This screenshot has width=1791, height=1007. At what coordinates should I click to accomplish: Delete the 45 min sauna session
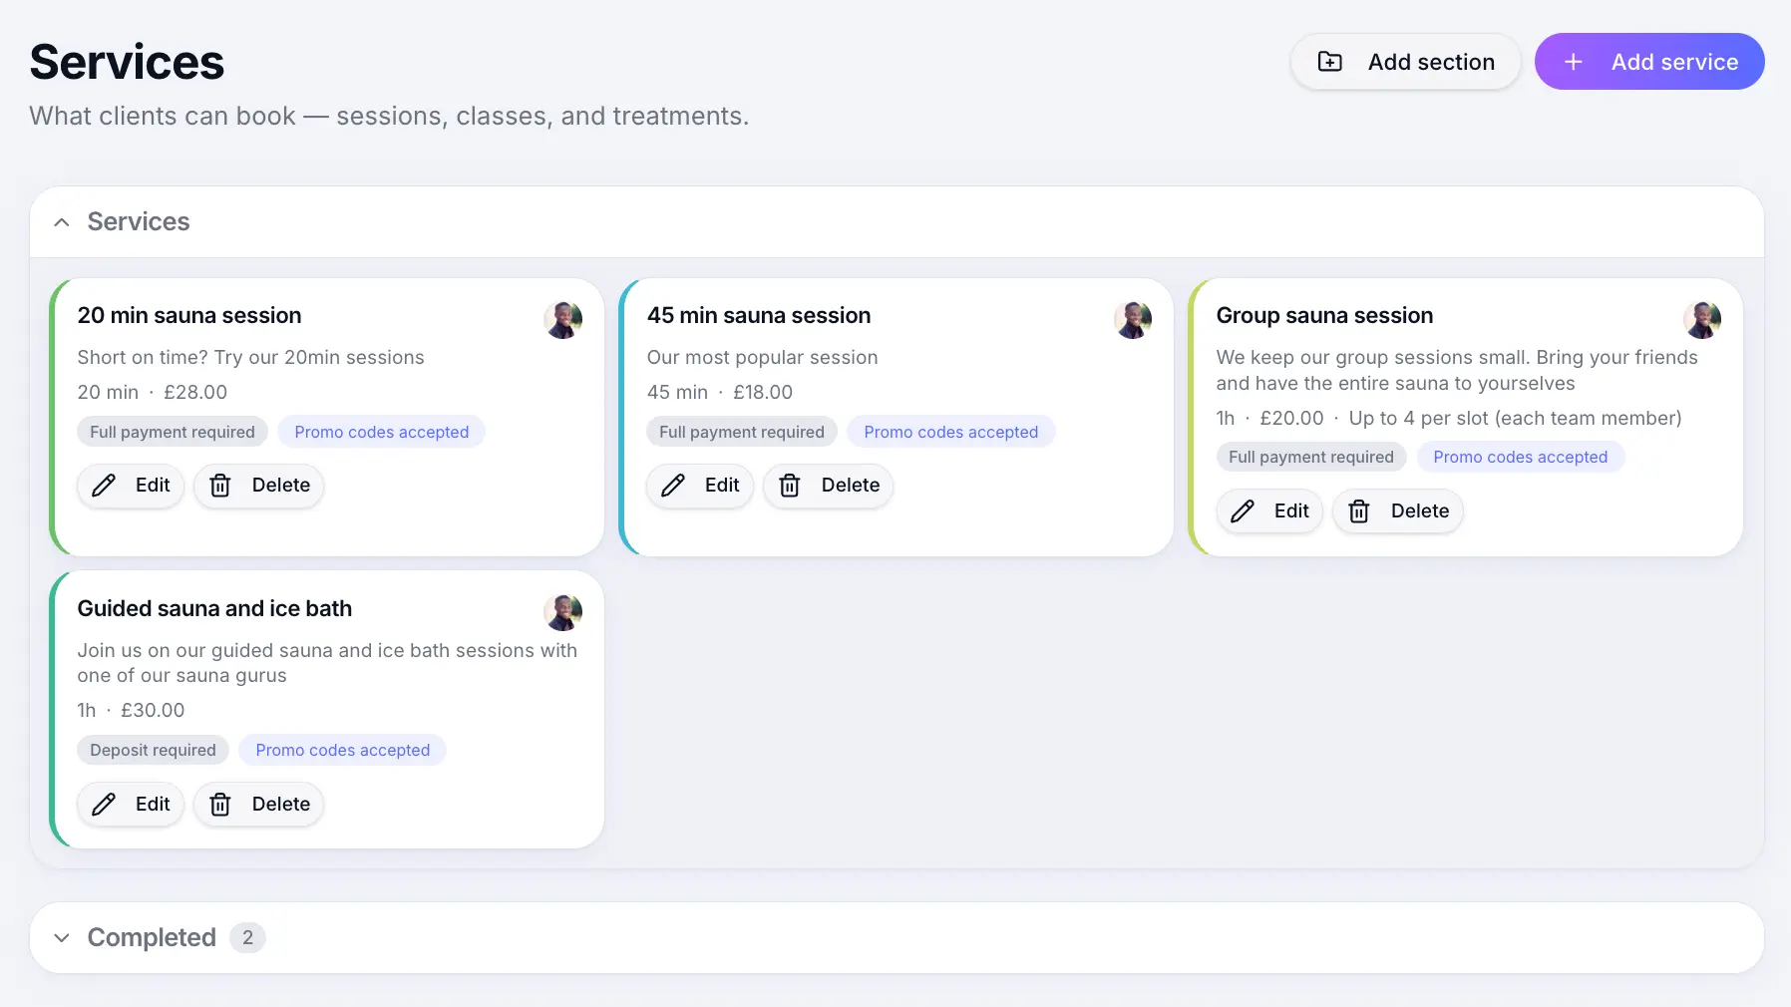point(829,486)
